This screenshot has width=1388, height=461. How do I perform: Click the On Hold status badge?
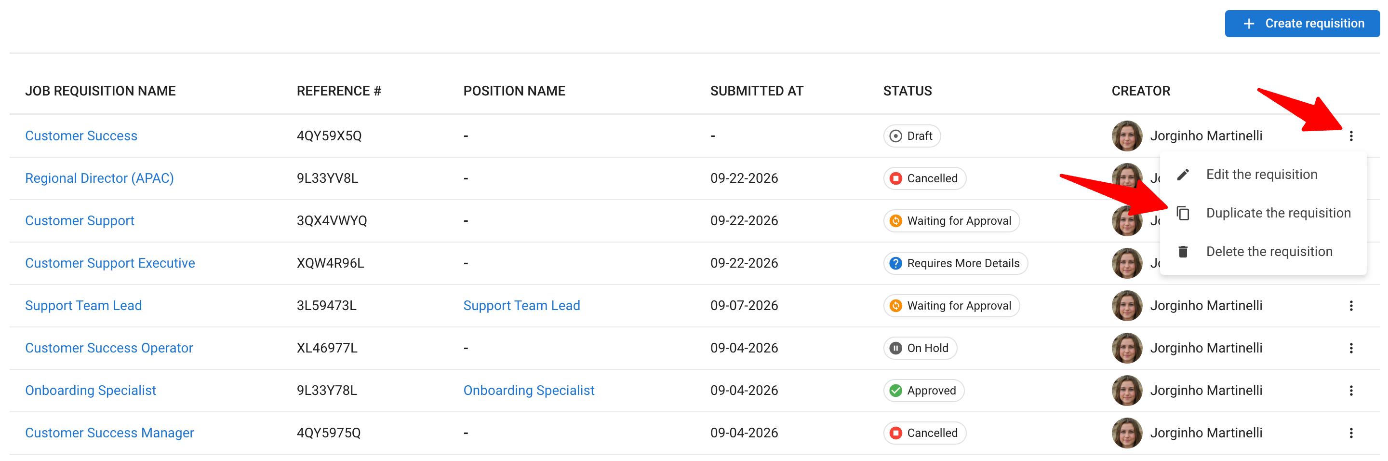920,348
